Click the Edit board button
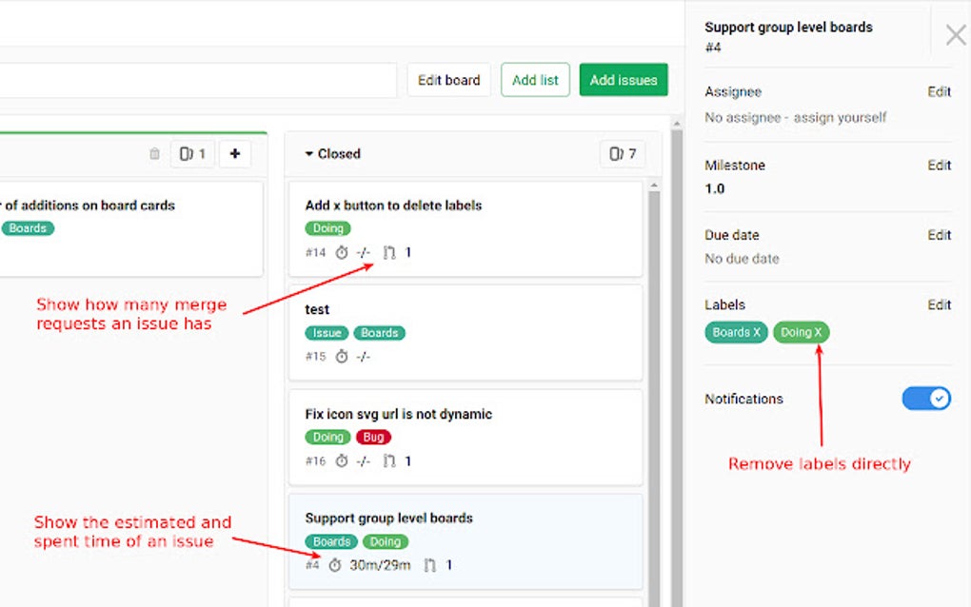 pyautogui.click(x=448, y=80)
